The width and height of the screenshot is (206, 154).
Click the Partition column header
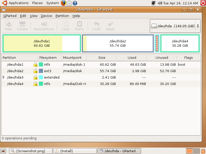point(20,57)
